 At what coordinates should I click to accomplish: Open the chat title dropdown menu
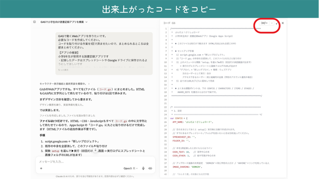(86, 22)
